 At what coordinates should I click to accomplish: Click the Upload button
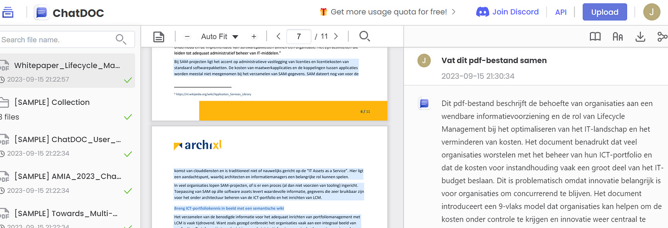(605, 12)
